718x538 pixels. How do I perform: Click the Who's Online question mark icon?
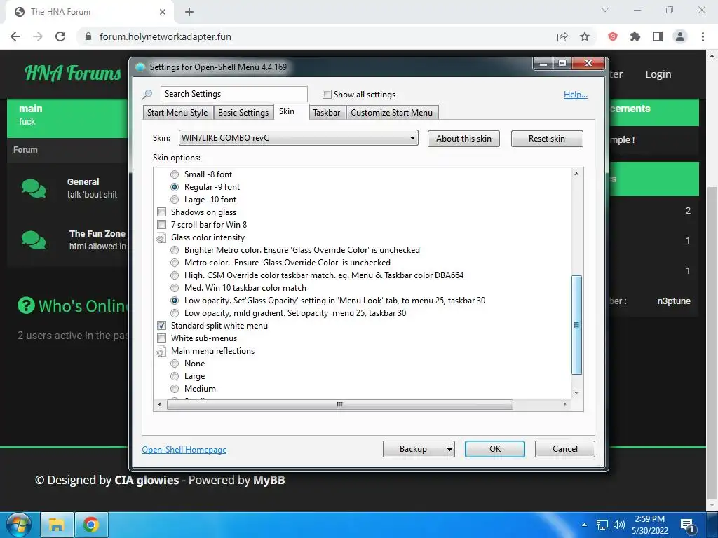(26, 305)
